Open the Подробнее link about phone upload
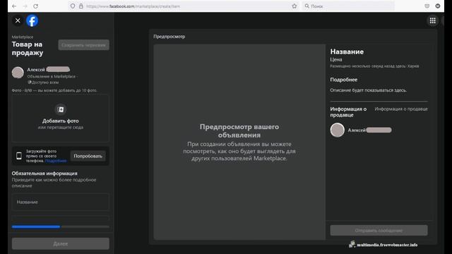 [56, 161]
